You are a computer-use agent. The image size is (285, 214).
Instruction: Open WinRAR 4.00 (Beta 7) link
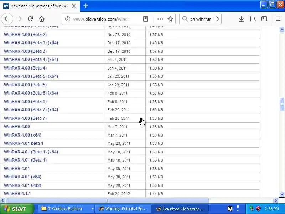pyautogui.click(x=25, y=118)
